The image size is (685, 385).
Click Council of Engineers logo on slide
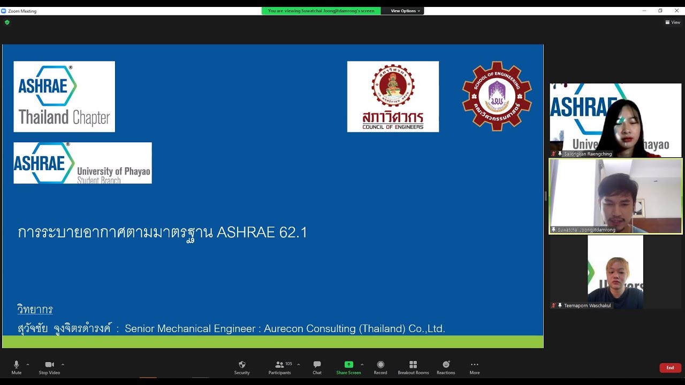click(393, 96)
